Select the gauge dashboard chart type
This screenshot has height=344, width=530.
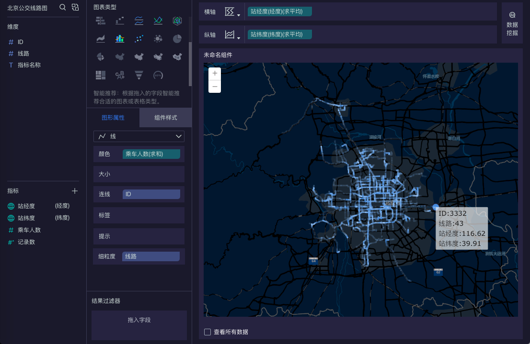point(158,75)
